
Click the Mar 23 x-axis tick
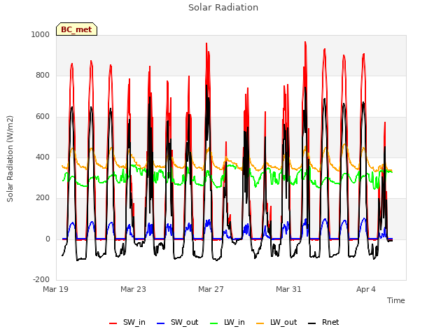coord(133,289)
